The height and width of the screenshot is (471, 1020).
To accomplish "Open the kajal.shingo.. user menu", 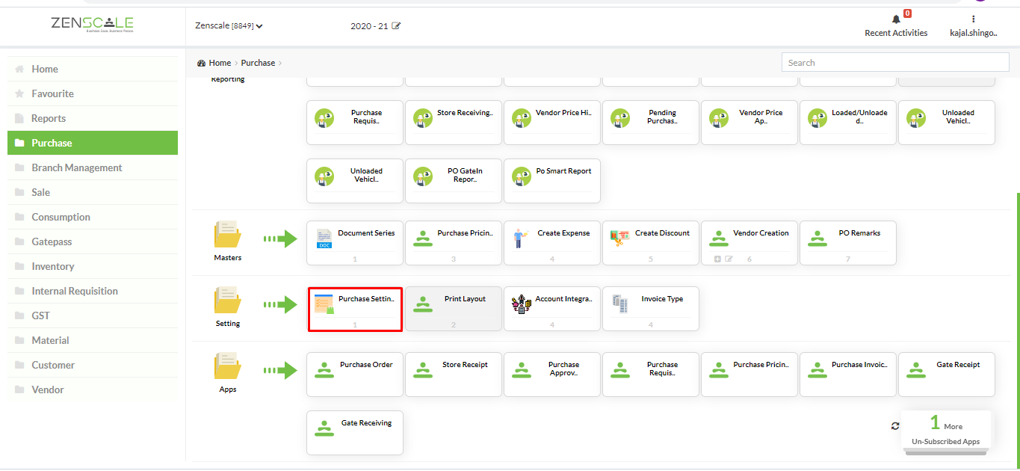I will pyautogui.click(x=973, y=26).
